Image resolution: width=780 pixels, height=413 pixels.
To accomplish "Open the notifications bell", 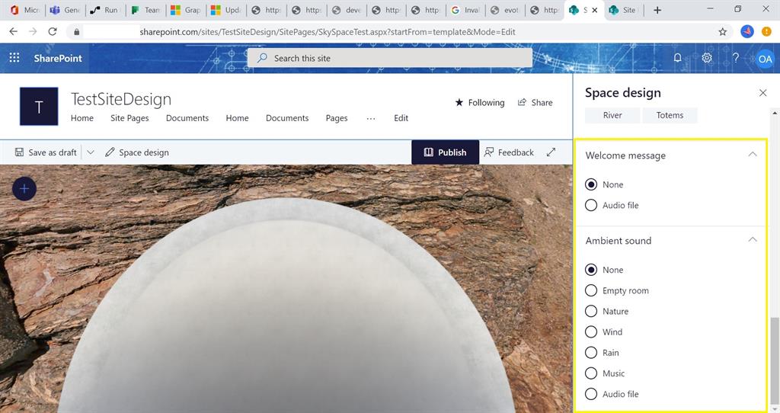I will pyautogui.click(x=677, y=58).
